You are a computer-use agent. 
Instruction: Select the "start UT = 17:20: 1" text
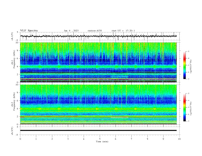[123, 31]
